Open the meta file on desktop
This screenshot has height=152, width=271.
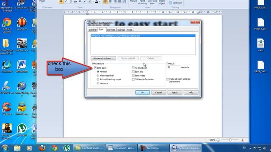(x=261, y=45)
